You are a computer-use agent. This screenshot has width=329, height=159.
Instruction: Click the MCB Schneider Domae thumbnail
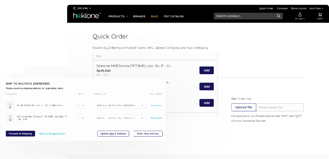(x=10, y=118)
